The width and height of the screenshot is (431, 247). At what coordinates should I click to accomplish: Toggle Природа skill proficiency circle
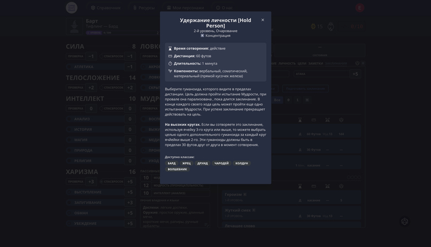(x=69, y=150)
